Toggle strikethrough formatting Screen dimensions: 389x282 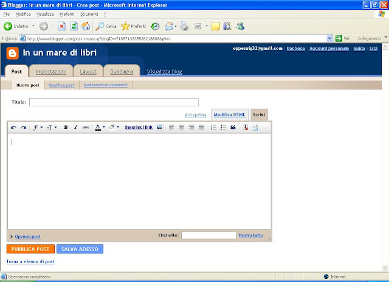86,127
